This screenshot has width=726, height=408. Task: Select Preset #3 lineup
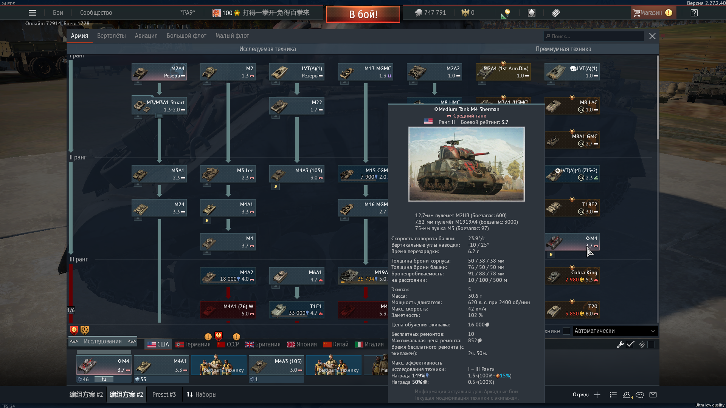pyautogui.click(x=164, y=395)
